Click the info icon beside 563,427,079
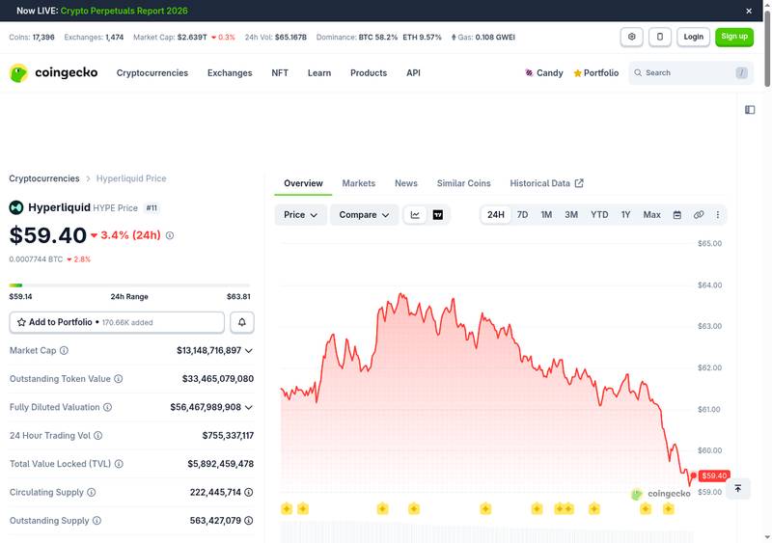Screen dimensions: 772x543 (x=249, y=521)
